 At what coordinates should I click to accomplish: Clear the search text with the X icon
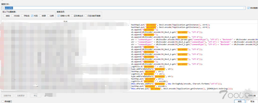click(244, 8)
